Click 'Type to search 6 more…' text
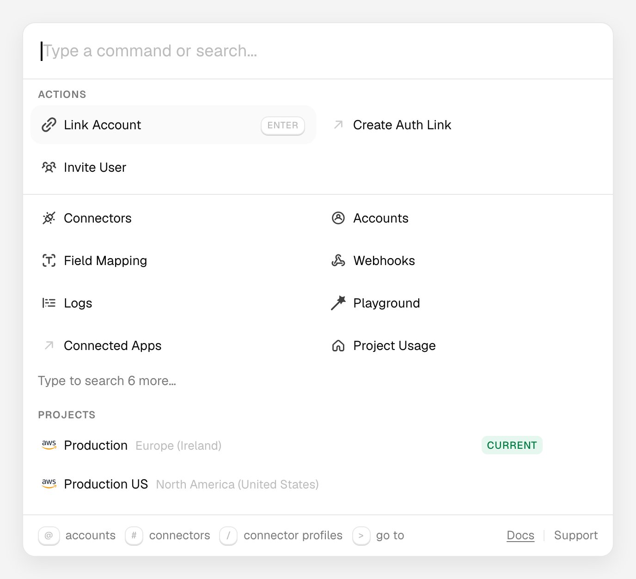Image resolution: width=636 pixels, height=579 pixels. 107,381
